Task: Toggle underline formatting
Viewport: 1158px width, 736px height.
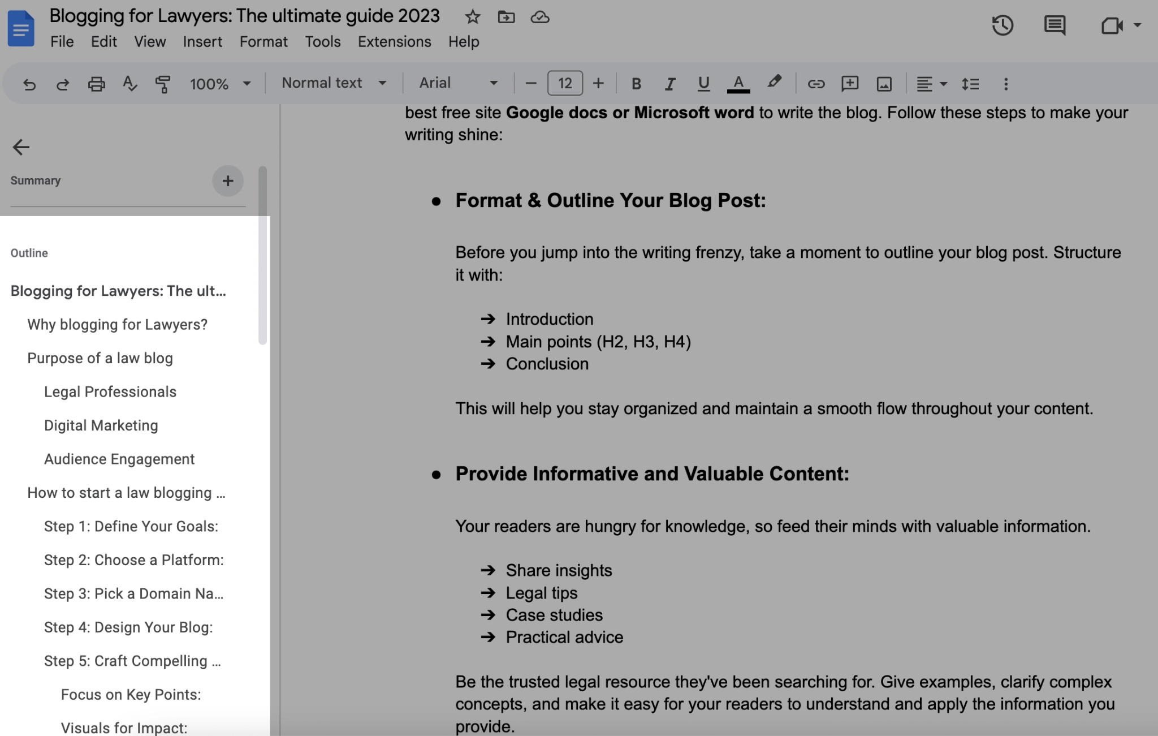Action: [x=703, y=84]
